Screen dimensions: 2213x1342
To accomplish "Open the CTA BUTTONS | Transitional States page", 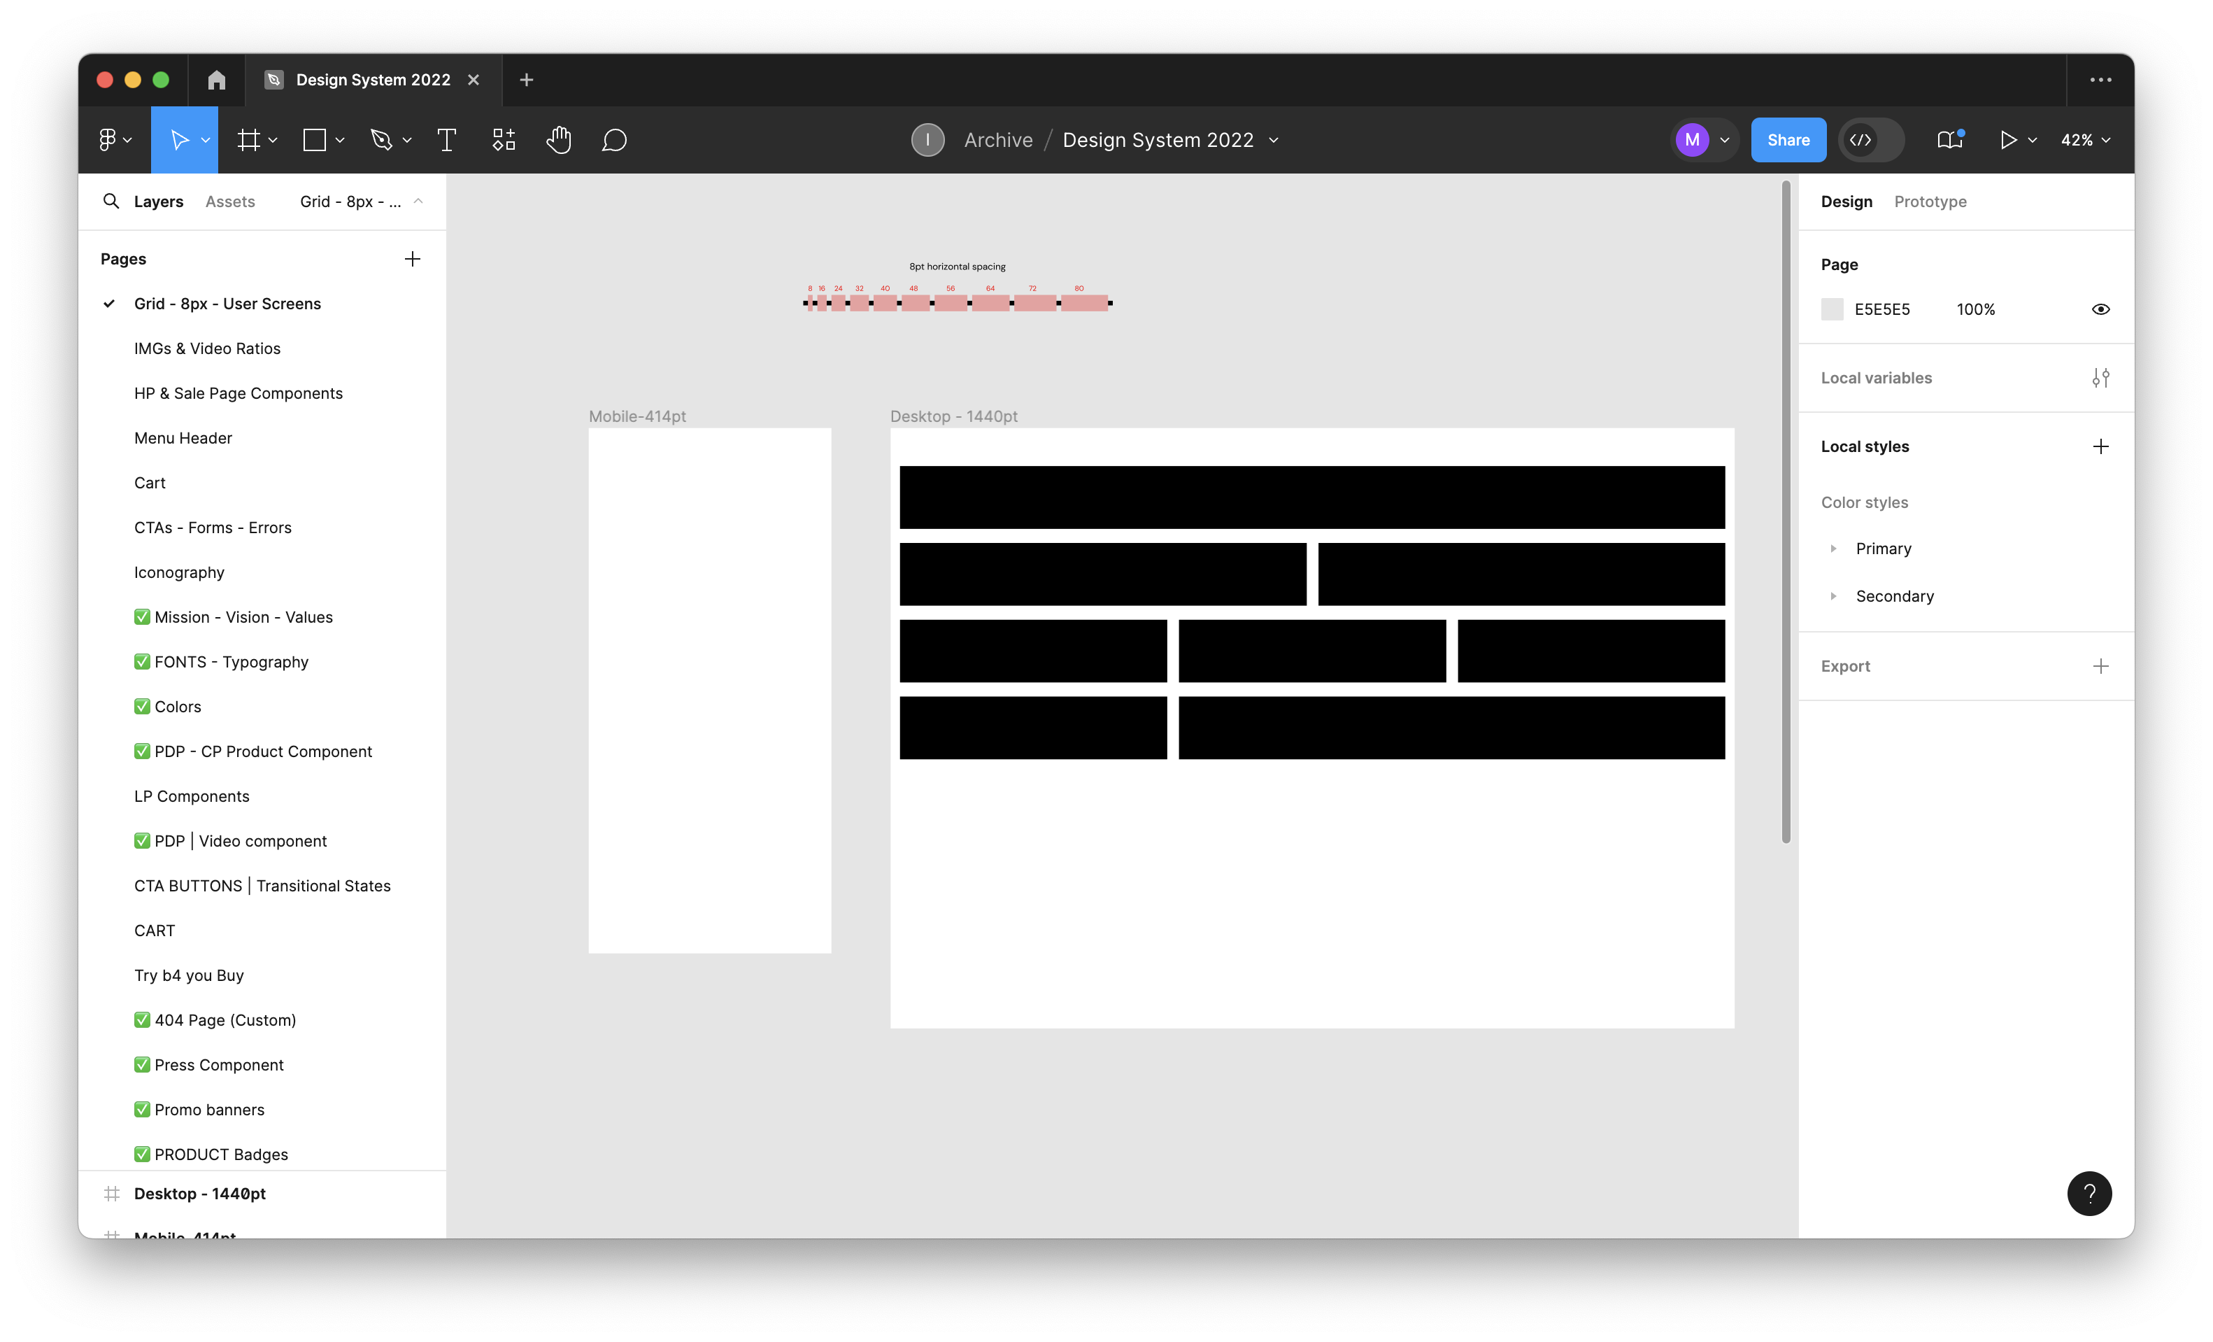I will coord(262,885).
